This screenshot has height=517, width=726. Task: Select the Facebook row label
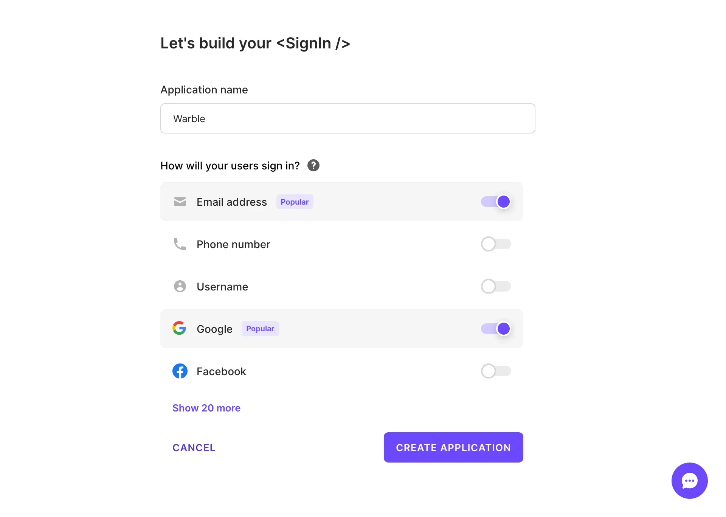click(221, 371)
